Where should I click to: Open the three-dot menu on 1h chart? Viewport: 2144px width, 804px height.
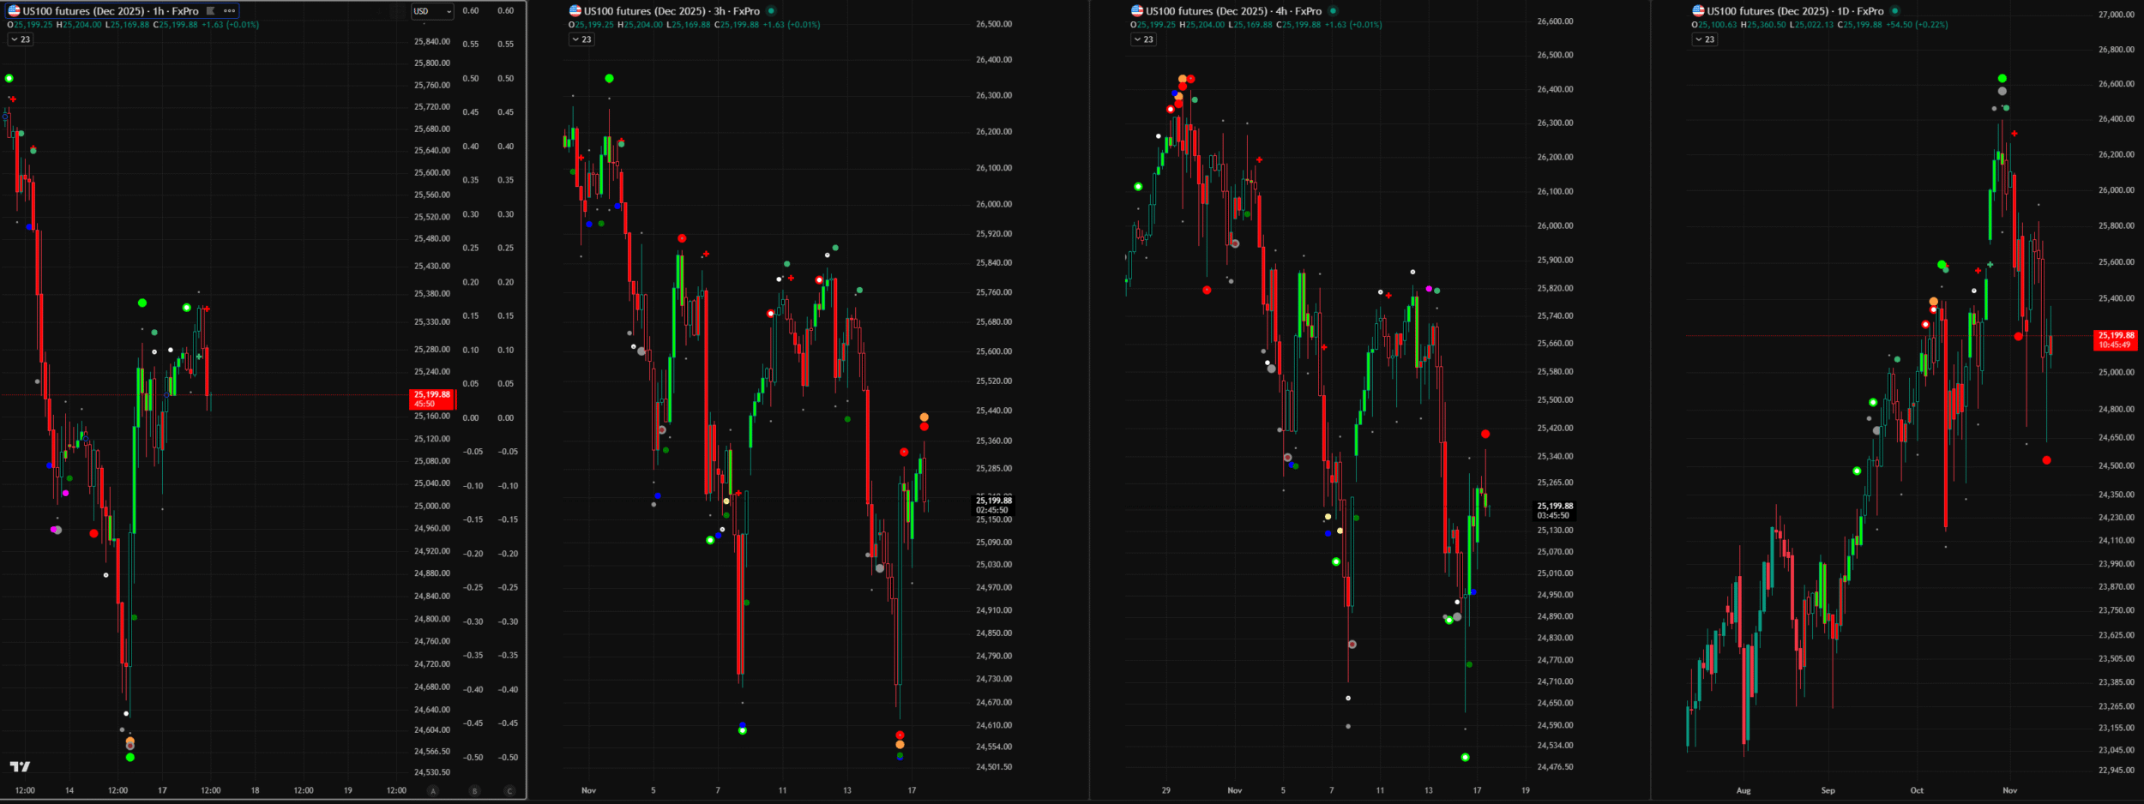coord(229,11)
